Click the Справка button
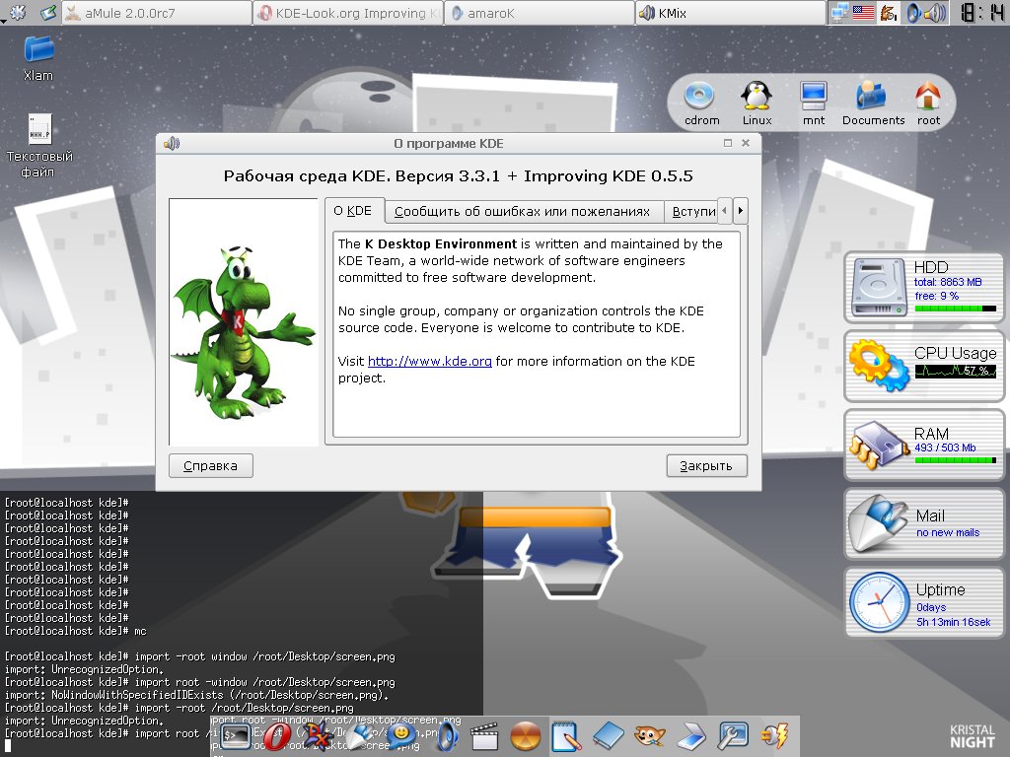 click(211, 465)
